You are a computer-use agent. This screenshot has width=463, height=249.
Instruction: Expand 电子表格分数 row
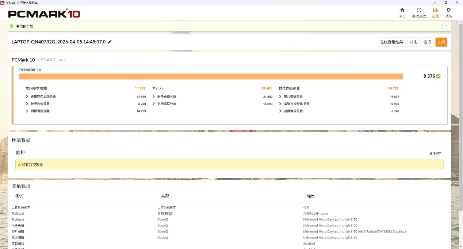(154, 96)
